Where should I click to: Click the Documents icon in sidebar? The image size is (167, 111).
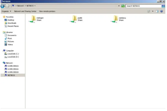coord(6,35)
